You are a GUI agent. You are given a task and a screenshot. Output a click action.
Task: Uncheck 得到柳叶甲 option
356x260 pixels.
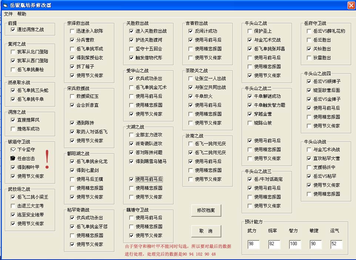(13, 167)
